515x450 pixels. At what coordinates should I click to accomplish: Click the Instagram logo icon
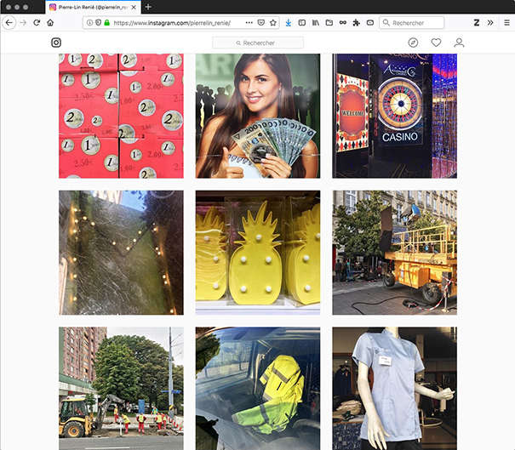pyautogui.click(x=56, y=43)
